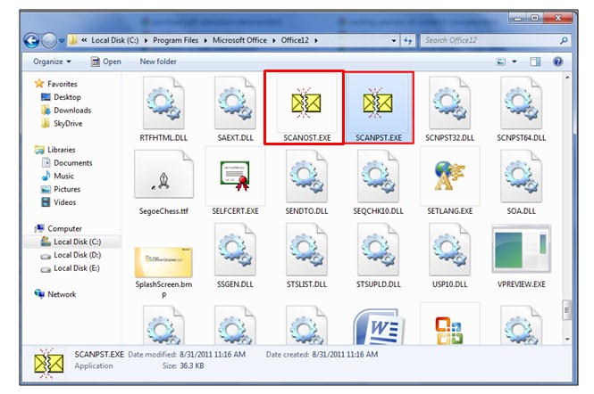Click Office12 in address bar

pyautogui.click(x=295, y=40)
